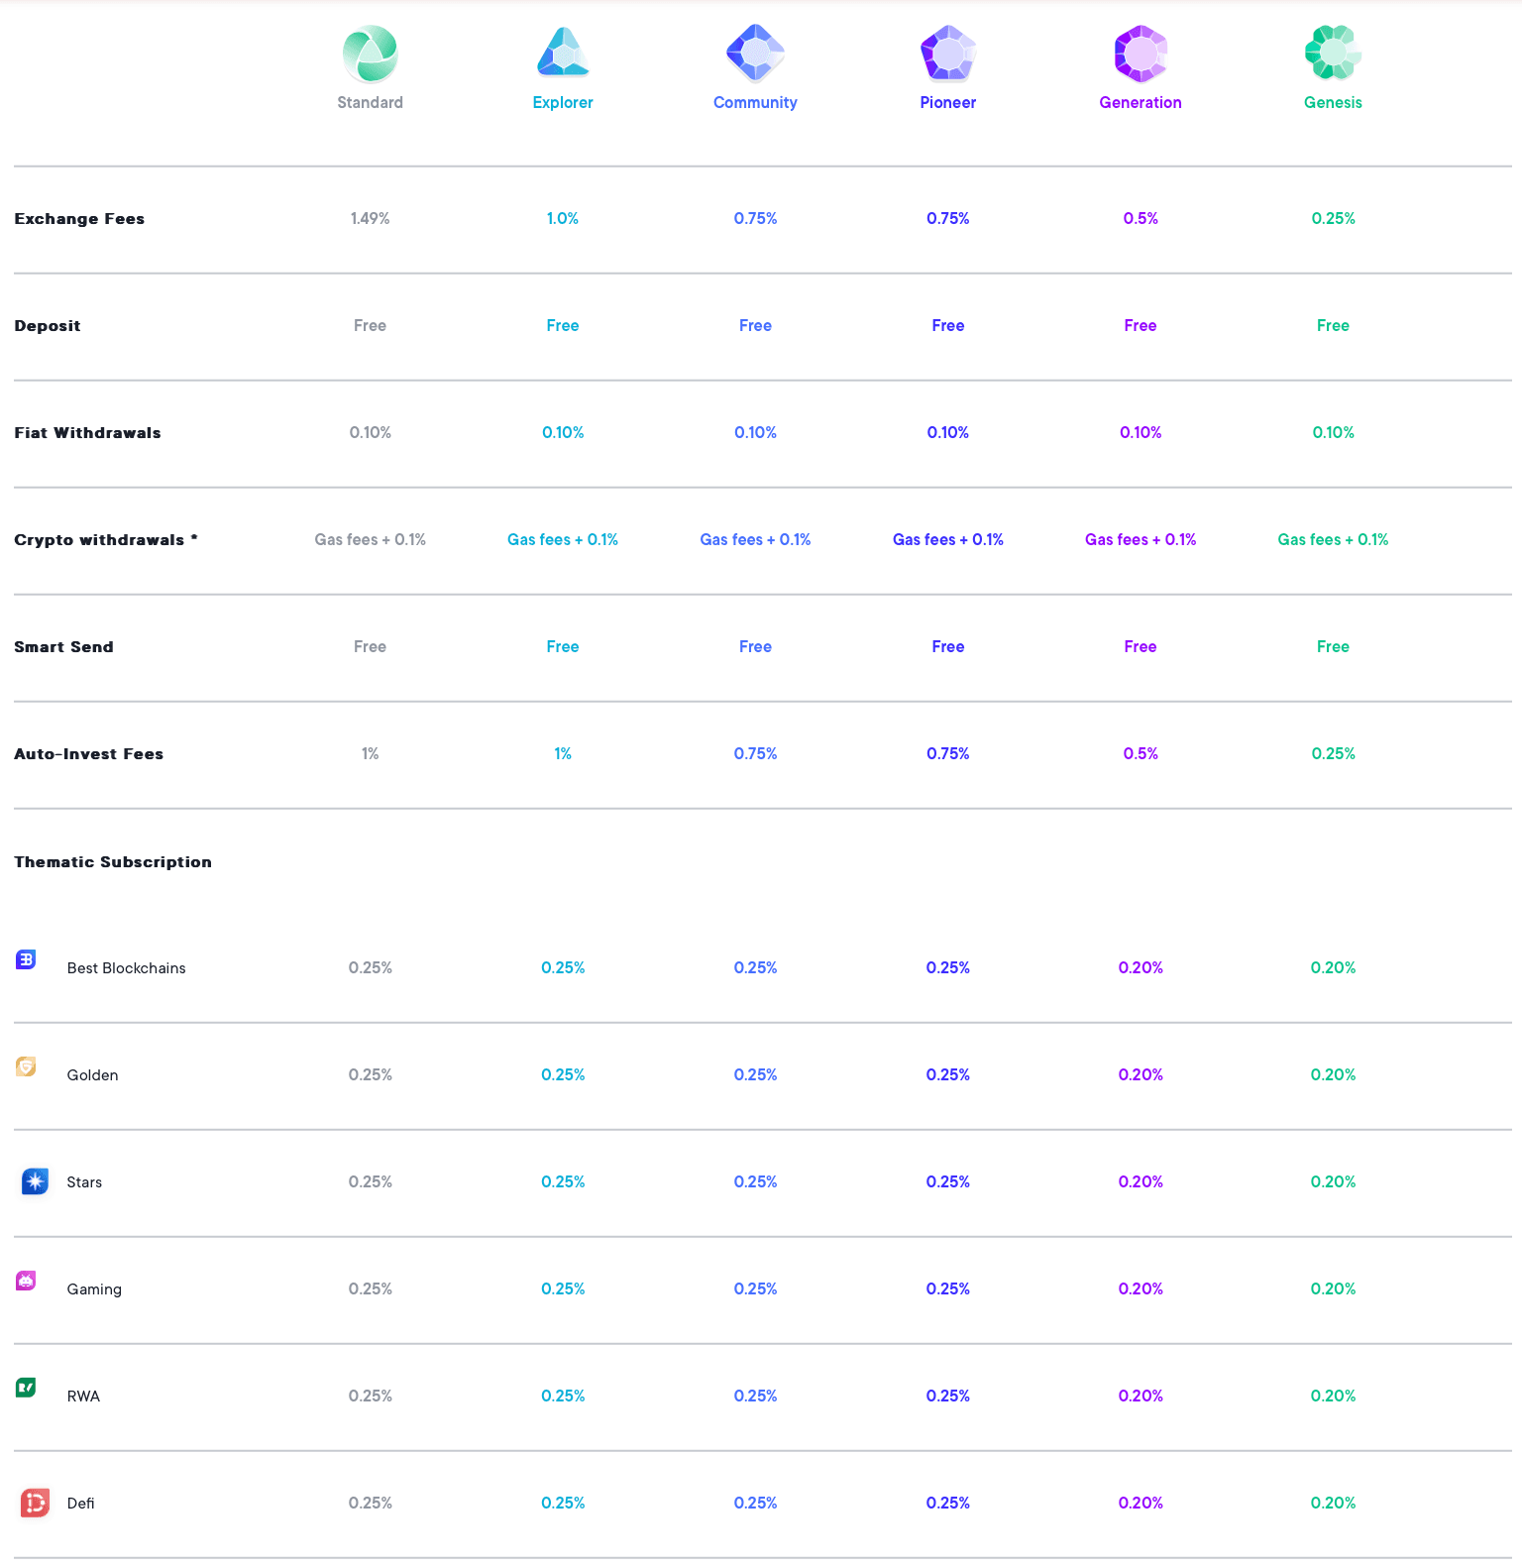This screenshot has width=1522, height=1566.
Task: Select the Explorer tier label
Action: pos(563,103)
